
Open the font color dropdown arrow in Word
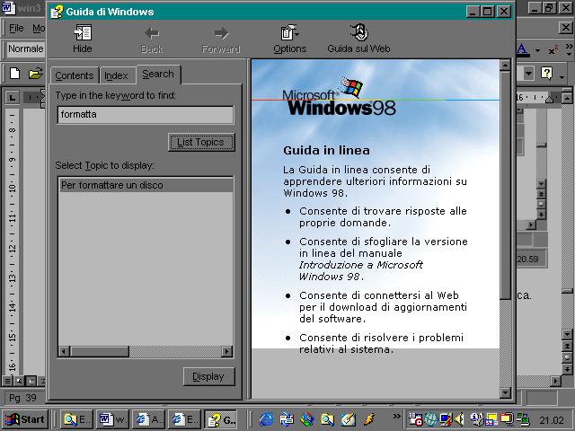click(537, 50)
